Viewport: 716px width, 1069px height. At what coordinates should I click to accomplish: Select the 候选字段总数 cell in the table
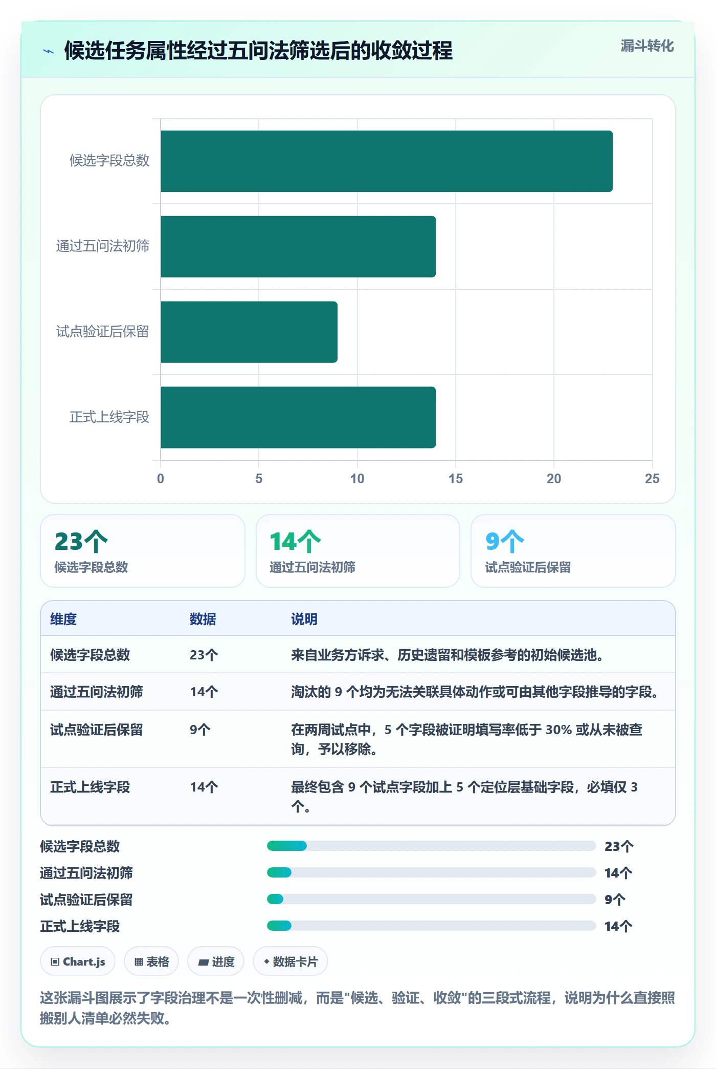tap(90, 655)
